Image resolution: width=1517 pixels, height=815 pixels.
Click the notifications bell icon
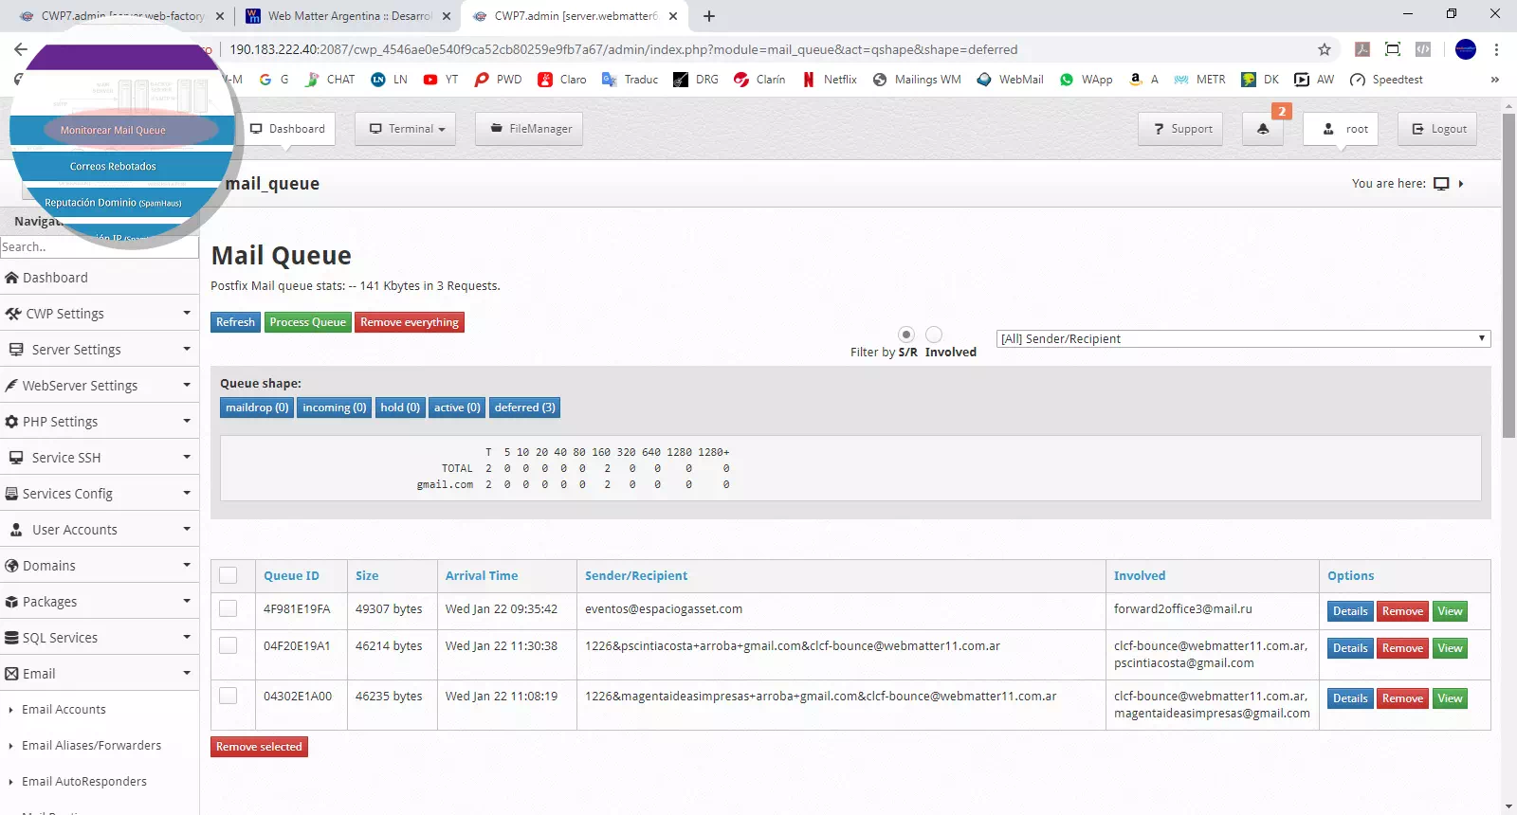coord(1262,129)
